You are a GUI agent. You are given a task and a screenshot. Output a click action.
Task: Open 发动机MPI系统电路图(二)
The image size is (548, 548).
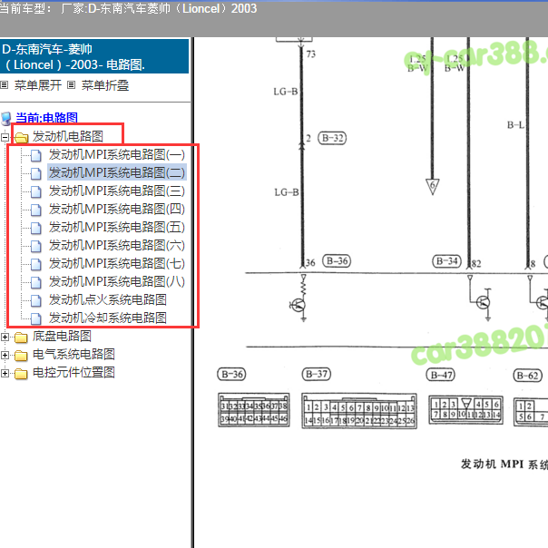[x=117, y=172]
